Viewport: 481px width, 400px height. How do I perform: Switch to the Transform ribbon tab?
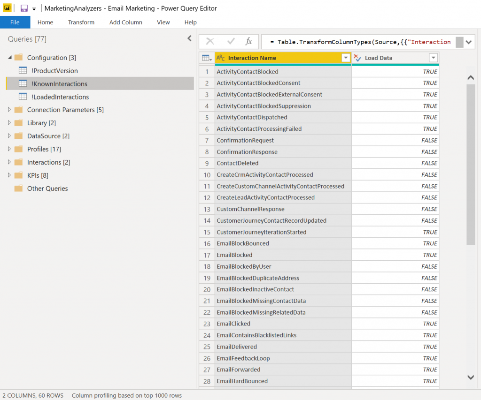click(81, 22)
